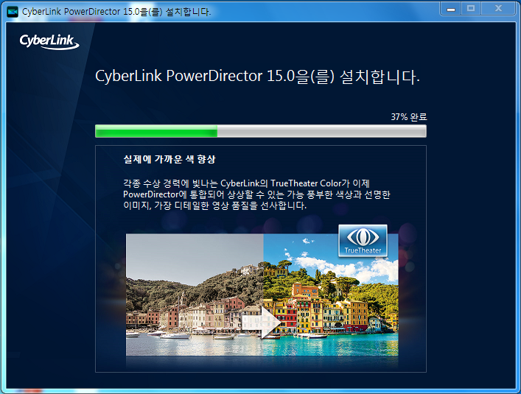The width and height of the screenshot is (521, 394).
Task: Click the PowerDirector title bar app icon
Action: click(13, 12)
